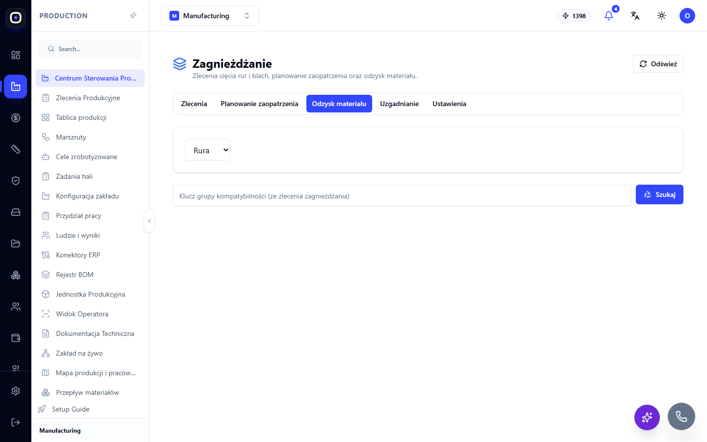The height and width of the screenshot is (442, 707).
Task: Open Rejestr BOM in sidebar
Action: [90, 275]
